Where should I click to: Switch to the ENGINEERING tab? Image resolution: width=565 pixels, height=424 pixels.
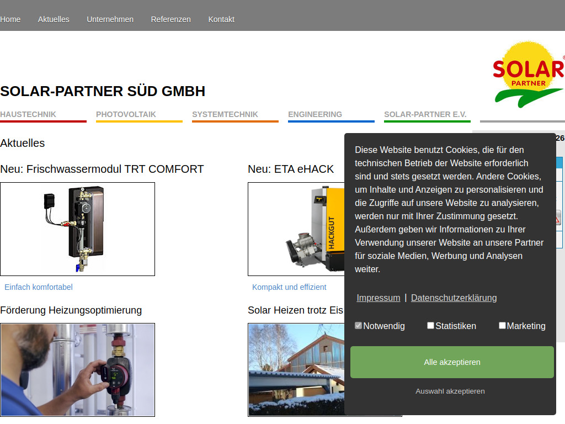[x=314, y=114]
